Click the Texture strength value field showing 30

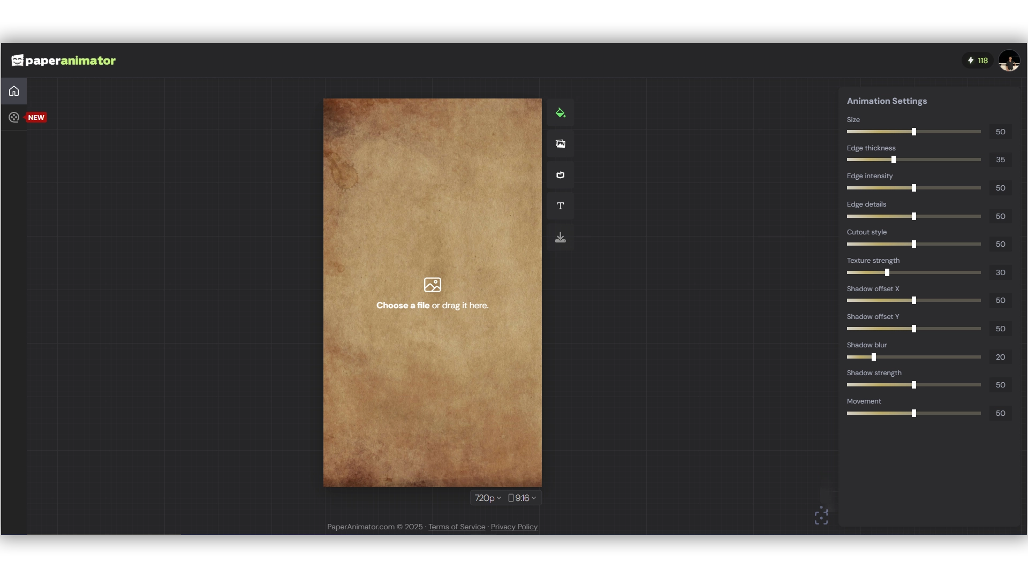pos(1000,272)
